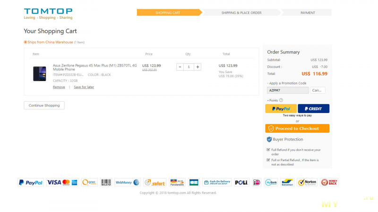This screenshot has height=212, width=378.
Task: Open the Shipping & Place Order step
Action: click(x=241, y=13)
